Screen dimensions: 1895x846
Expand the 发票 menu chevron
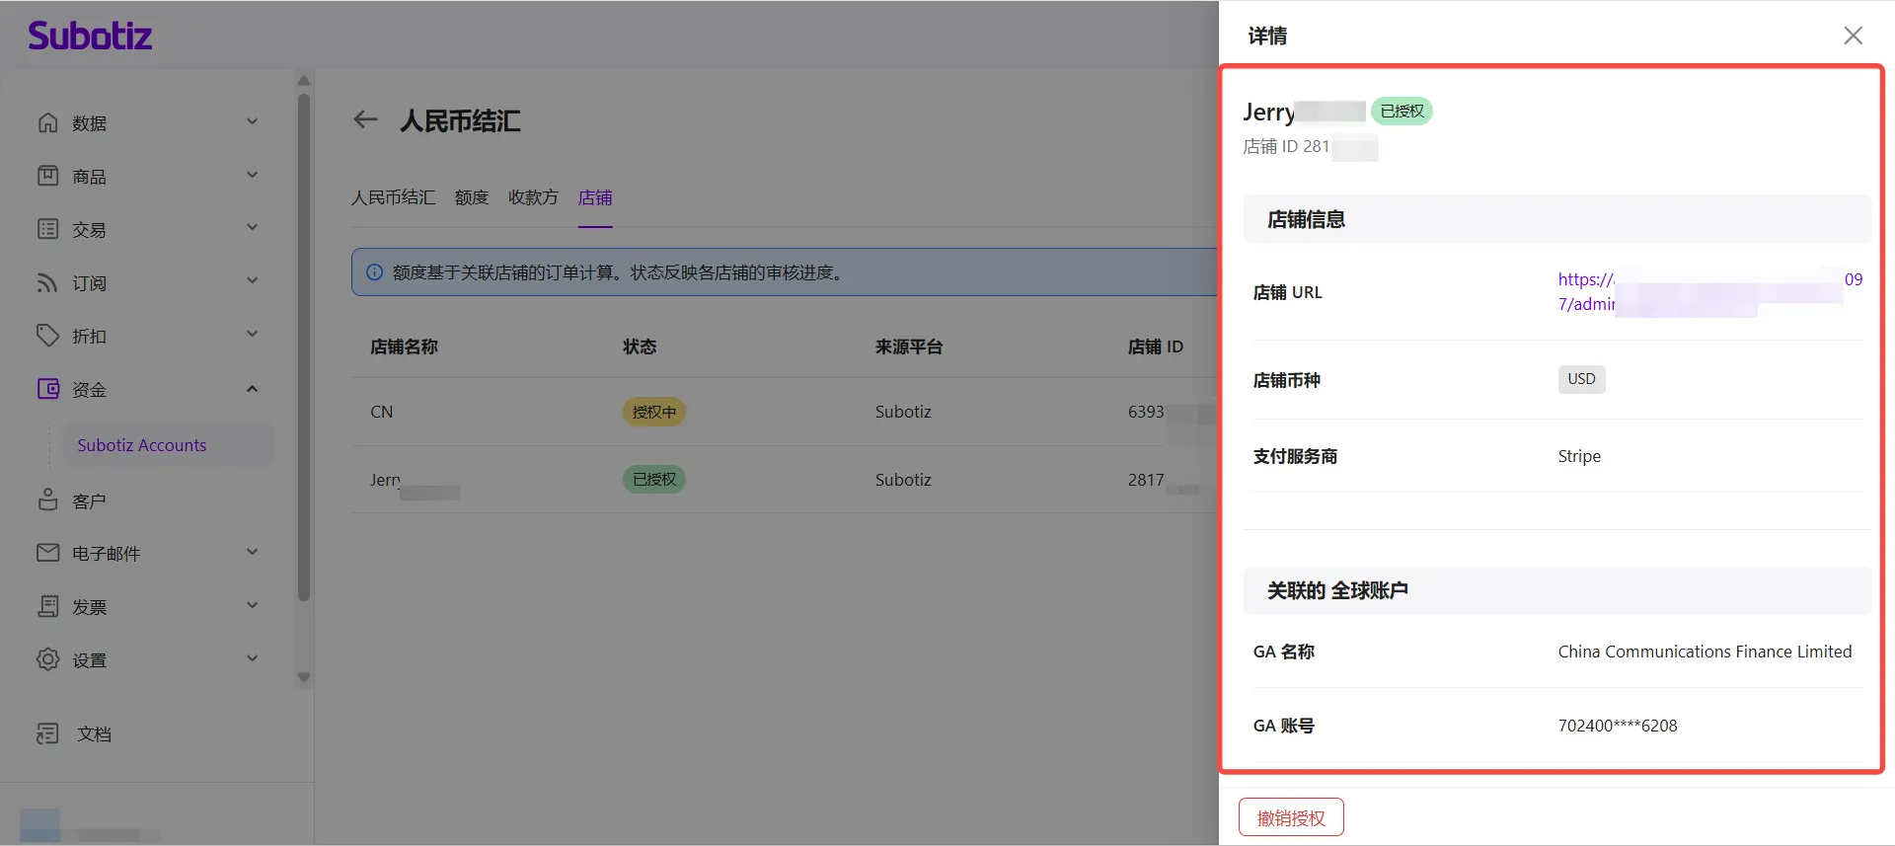coord(252,605)
